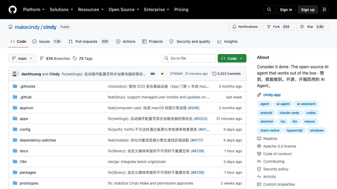Click the folder icon for .github
The image size is (337, 189).
tap(15, 97)
